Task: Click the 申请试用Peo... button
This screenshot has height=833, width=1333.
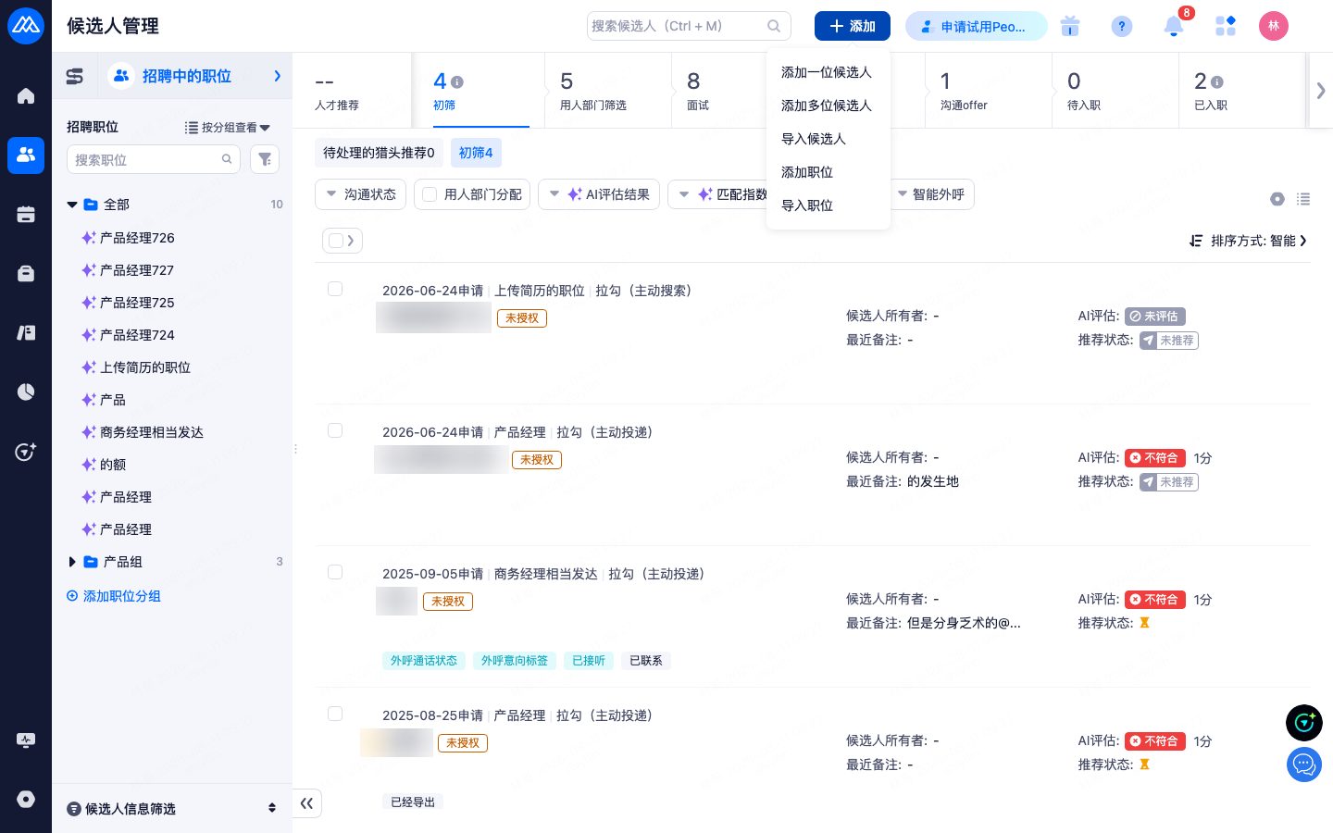Action: click(x=976, y=26)
